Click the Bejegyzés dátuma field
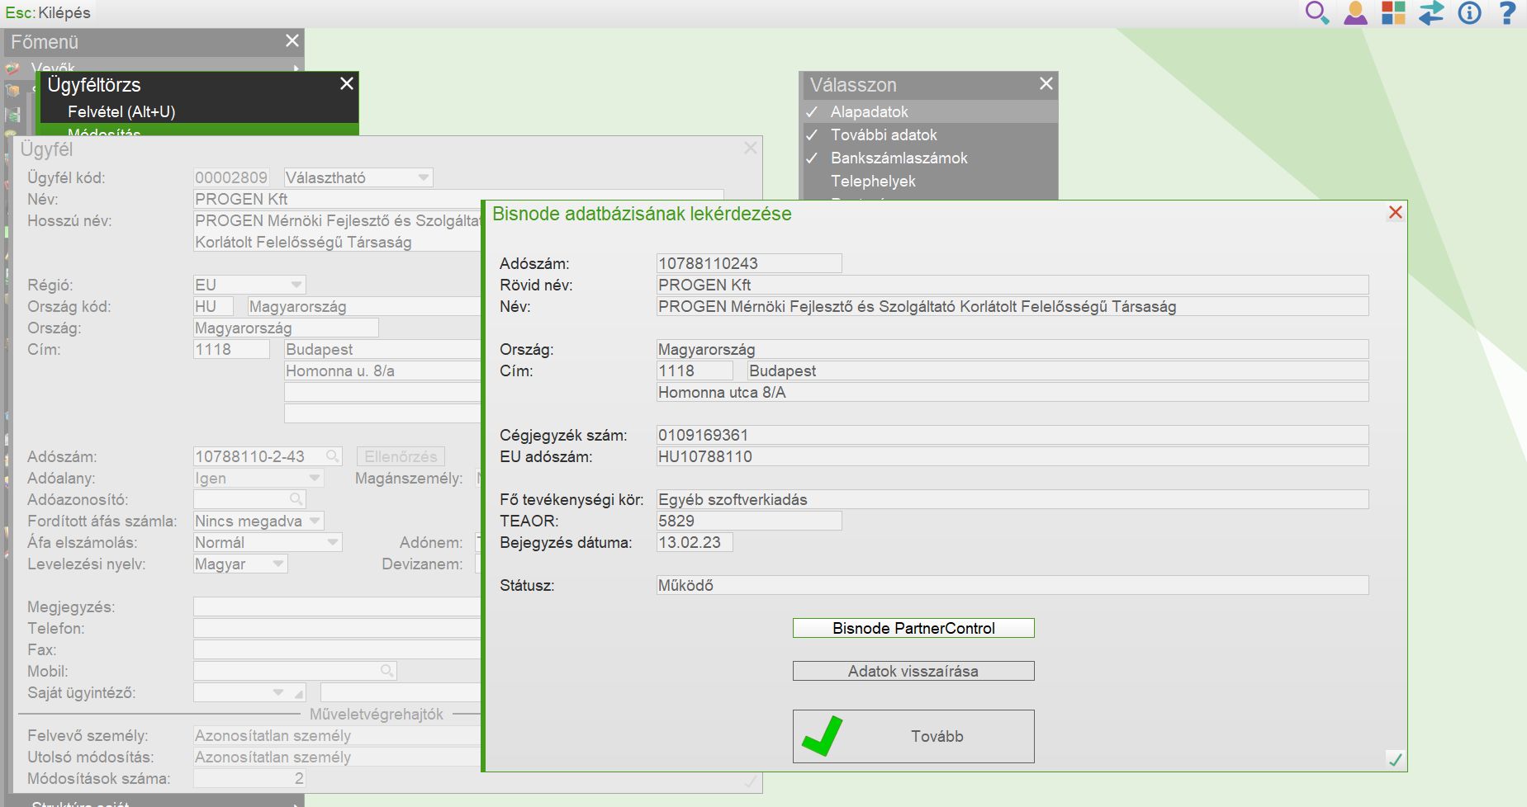This screenshot has width=1527, height=807. point(695,542)
